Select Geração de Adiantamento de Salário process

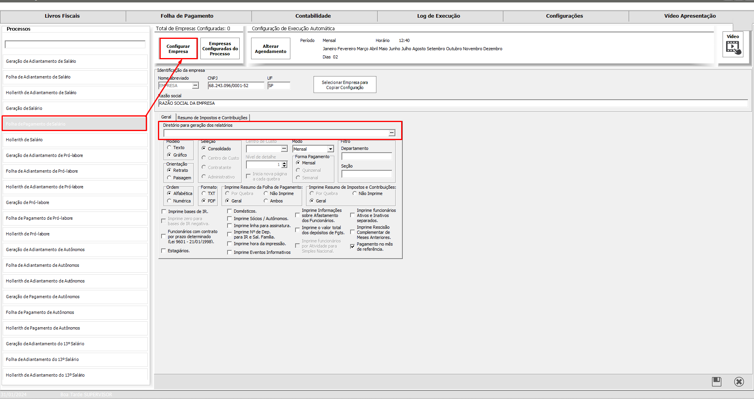coord(75,61)
